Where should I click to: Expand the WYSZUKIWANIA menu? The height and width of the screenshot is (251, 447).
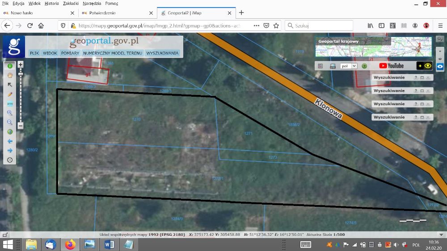coord(162,53)
